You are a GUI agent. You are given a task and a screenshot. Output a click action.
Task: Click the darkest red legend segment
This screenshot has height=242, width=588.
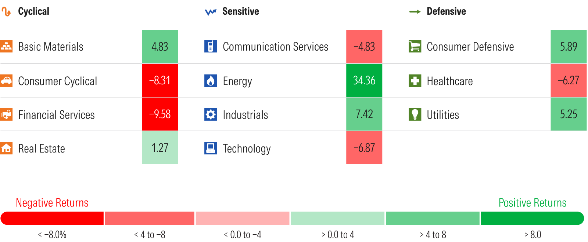pyautogui.click(x=52, y=218)
